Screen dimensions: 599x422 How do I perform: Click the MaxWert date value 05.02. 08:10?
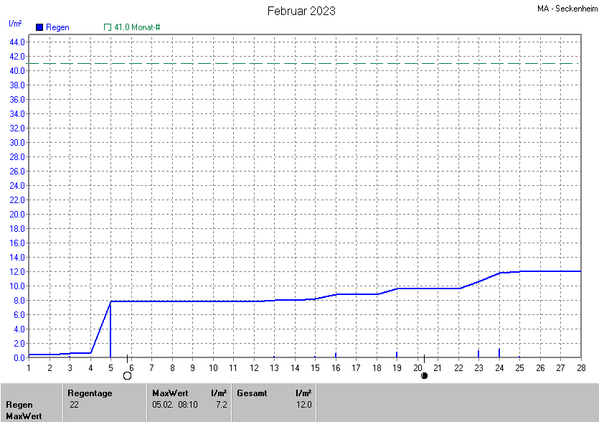[175, 405]
